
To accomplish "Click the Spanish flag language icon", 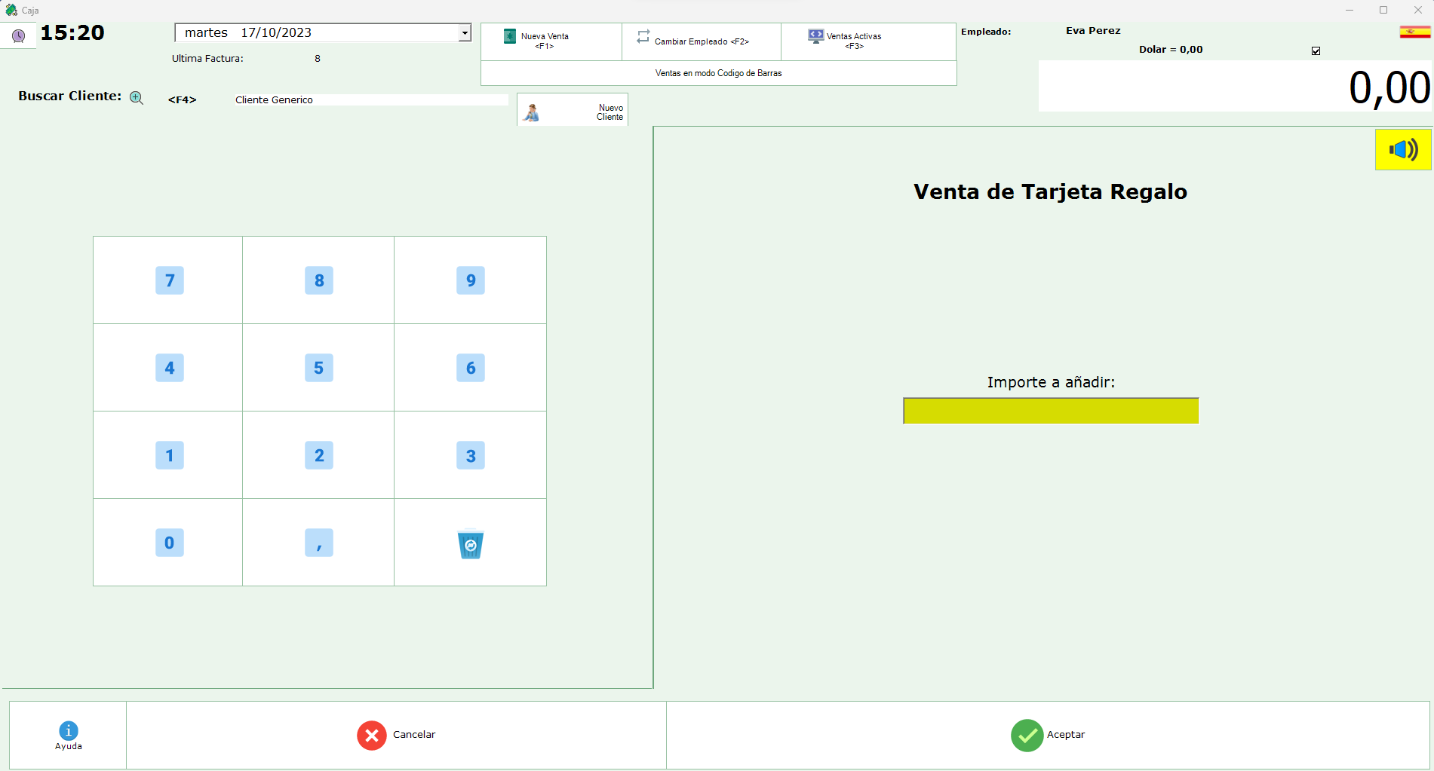I will [1414, 32].
